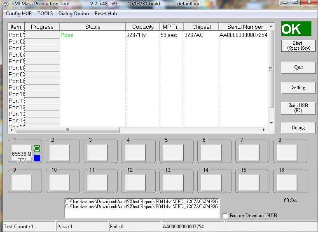
Task: Select the slot 1 button showing 65536 M
Action: [22, 153]
